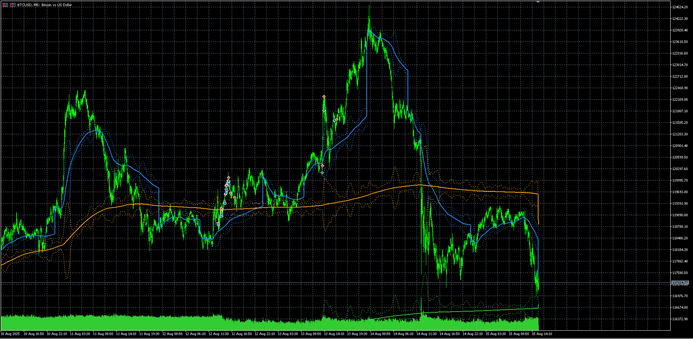This screenshot has height=339, width=693.
Task: Click the 12 Aug 00:50 time label
Action: point(173,334)
